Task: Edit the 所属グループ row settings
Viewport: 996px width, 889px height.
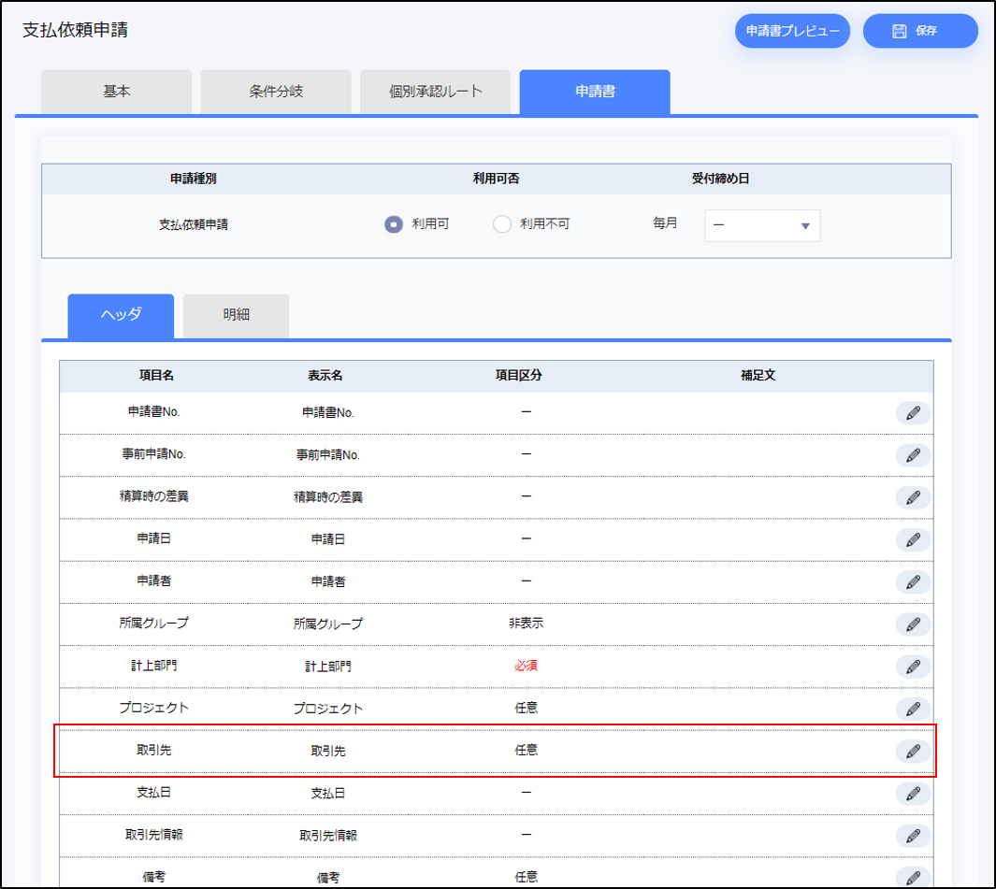Action: coord(913,624)
